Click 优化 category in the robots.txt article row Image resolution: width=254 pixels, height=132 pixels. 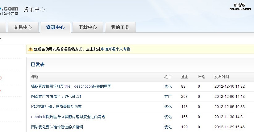[x=168, y=117]
